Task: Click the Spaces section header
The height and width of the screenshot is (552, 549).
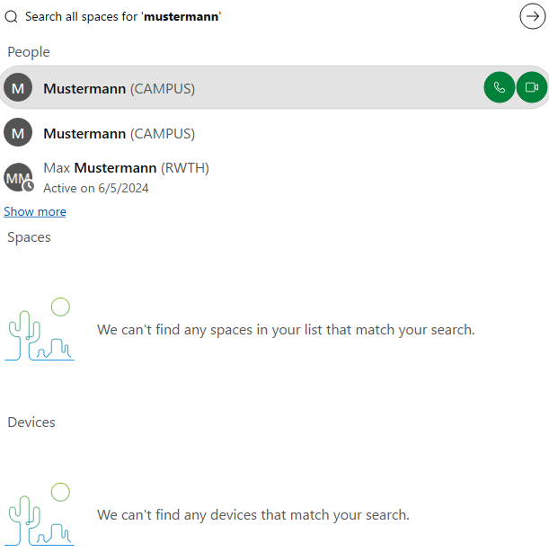Action: [29, 237]
